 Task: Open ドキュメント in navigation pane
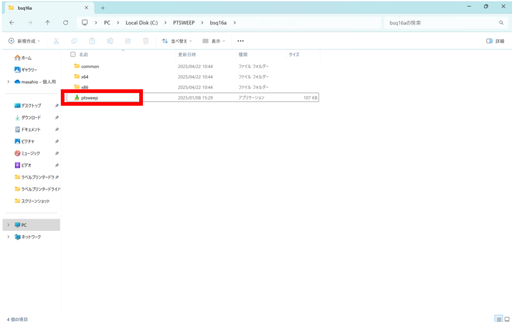pyautogui.click(x=28, y=129)
